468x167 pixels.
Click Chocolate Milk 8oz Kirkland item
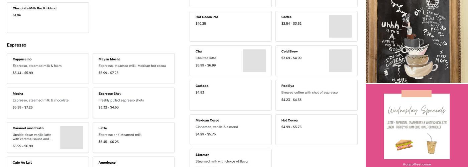coord(48,17)
